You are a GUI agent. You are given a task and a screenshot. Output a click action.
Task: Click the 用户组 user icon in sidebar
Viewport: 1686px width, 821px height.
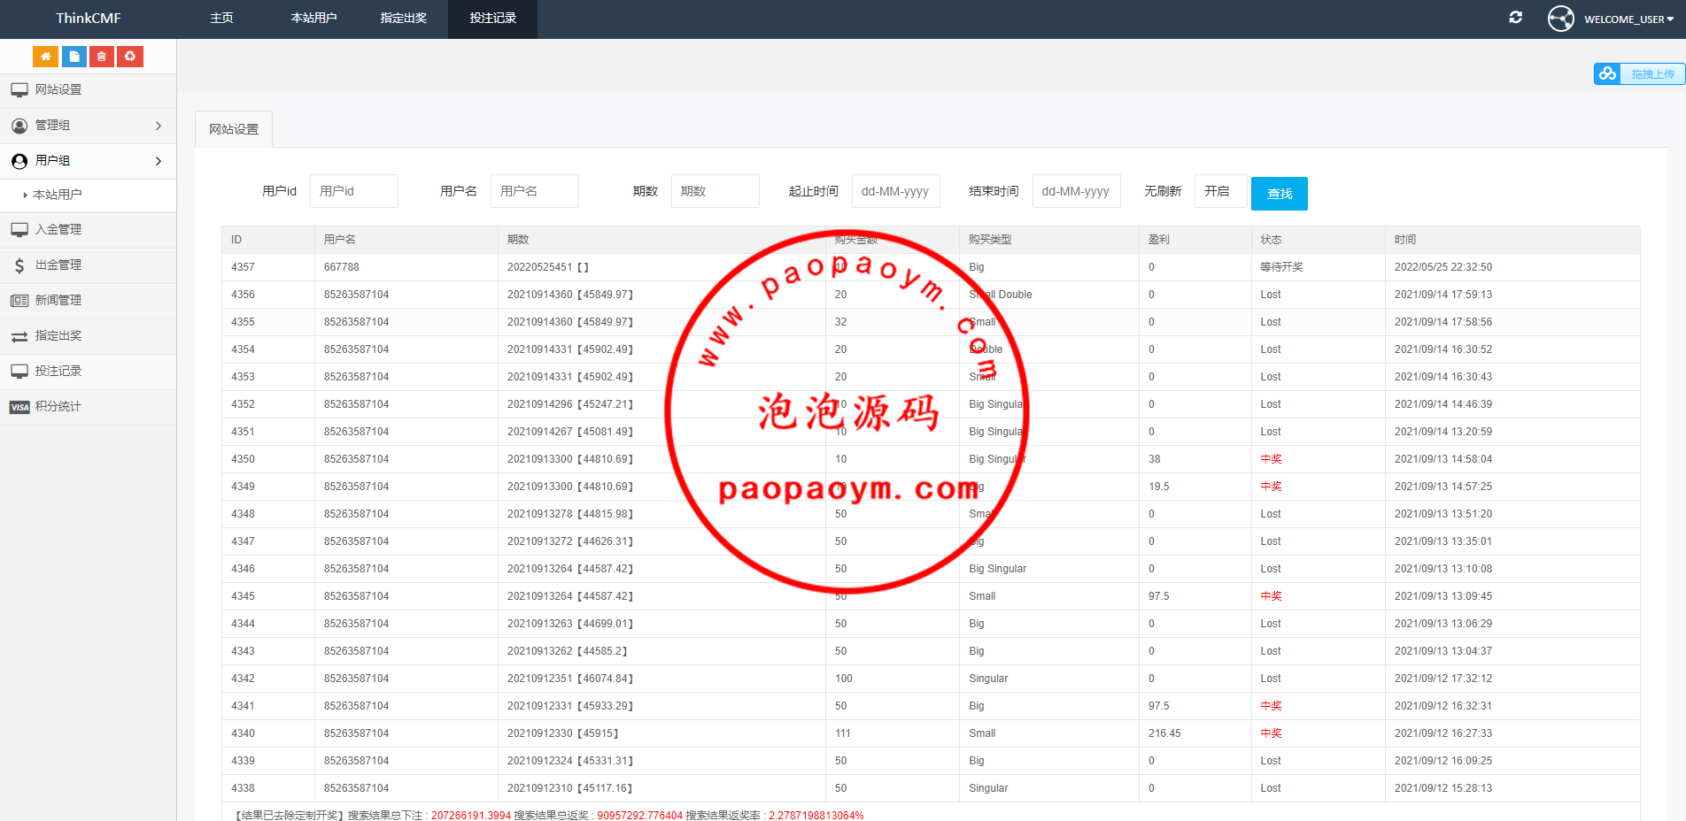[19, 161]
